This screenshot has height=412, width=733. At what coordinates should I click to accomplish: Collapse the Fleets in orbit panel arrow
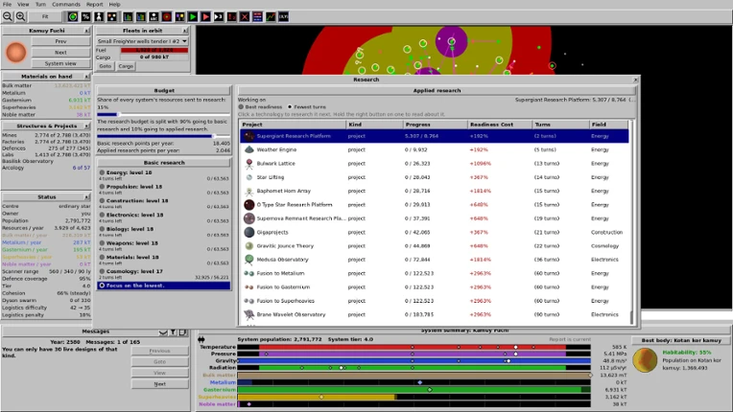coord(185,31)
